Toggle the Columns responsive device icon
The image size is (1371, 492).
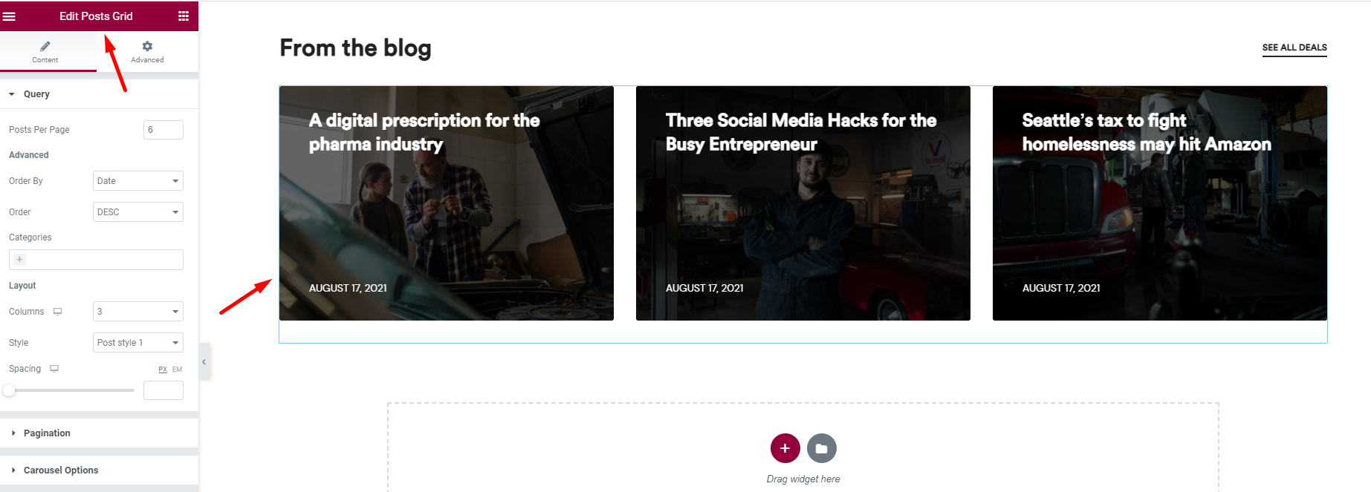point(57,312)
